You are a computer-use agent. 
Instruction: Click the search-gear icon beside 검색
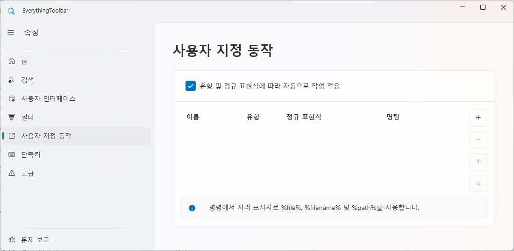[x=12, y=80]
